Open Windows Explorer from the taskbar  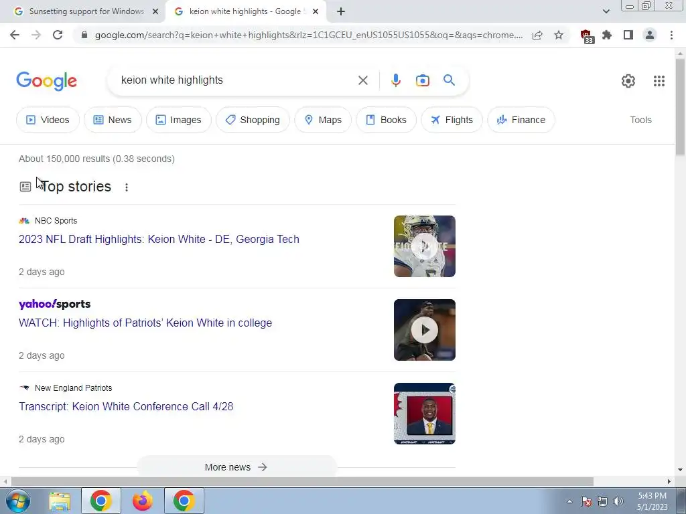pos(60,501)
